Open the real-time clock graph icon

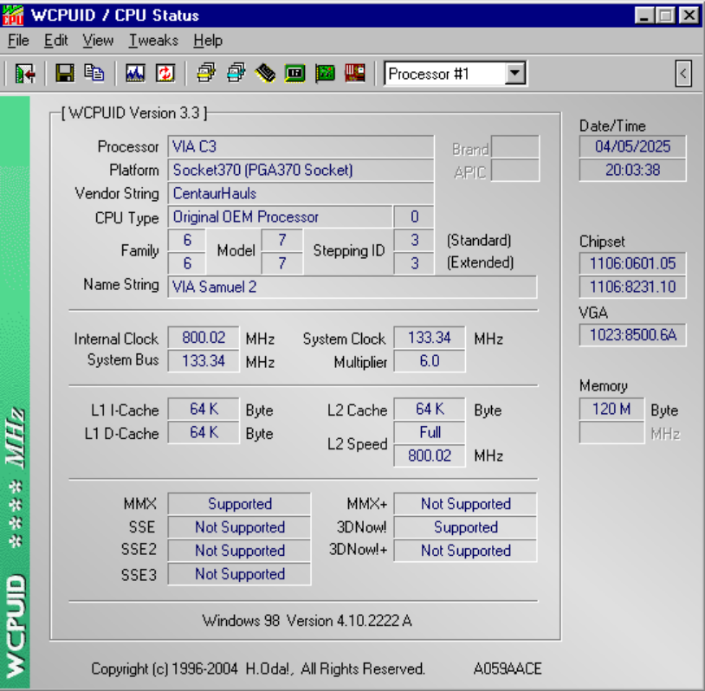[135, 74]
